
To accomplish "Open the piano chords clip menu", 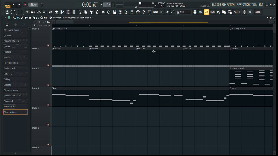I will pos(231,68).
